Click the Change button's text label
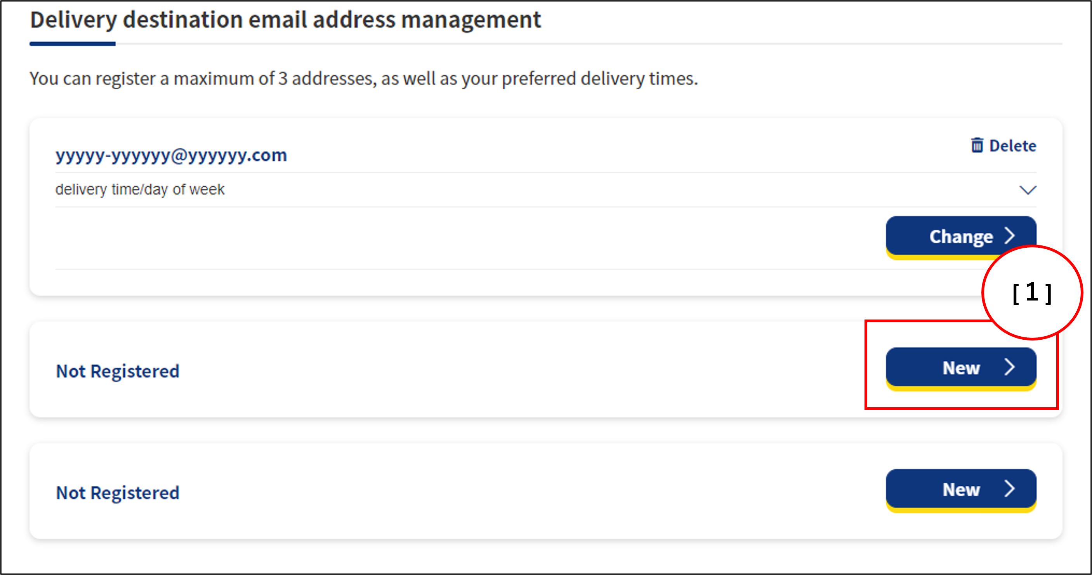1092x575 pixels. [x=960, y=236]
